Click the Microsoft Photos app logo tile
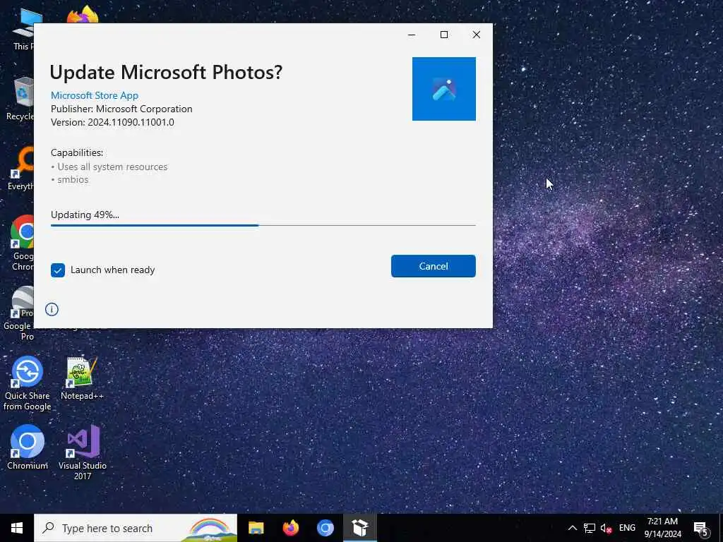This screenshot has height=542, width=723. [443, 89]
